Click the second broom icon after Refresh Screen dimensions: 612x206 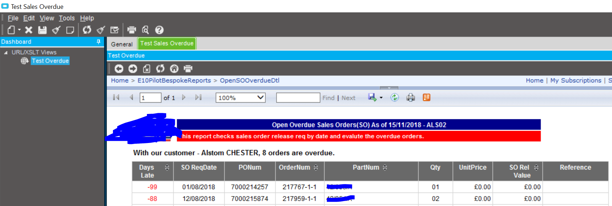(x=101, y=30)
